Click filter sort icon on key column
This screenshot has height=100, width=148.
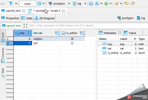(29, 33)
